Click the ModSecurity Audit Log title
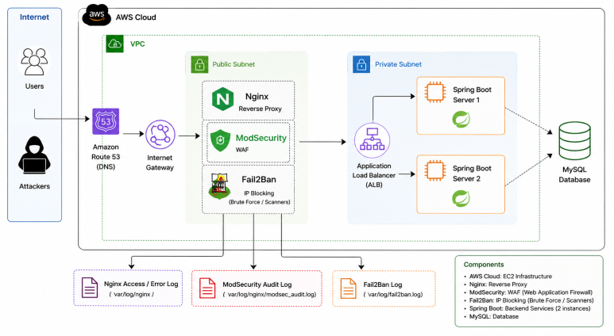Viewport: 614px width, 336px height. [x=257, y=284]
